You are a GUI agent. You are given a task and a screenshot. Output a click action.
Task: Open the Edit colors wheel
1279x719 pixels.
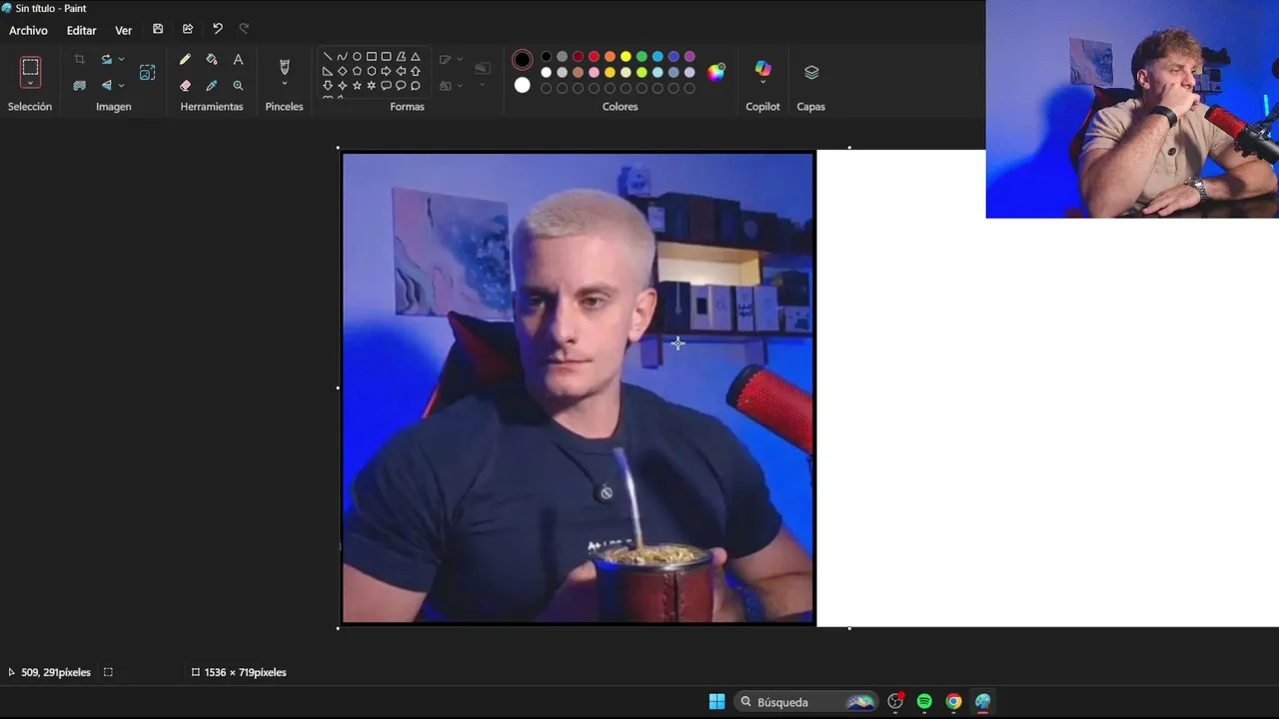(x=716, y=72)
